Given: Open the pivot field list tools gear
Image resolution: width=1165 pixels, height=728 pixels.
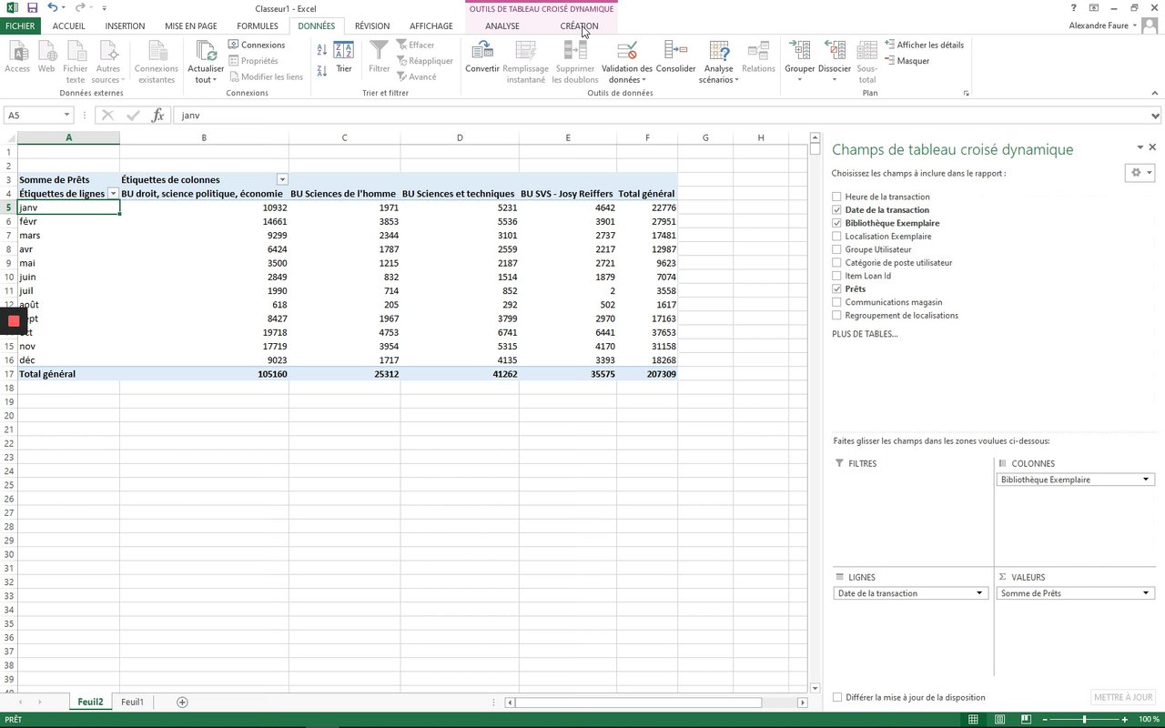Looking at the screenshot, I should click(x=1141, y=172).
